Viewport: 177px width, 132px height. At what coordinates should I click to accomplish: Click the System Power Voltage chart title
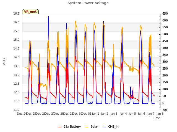88,3
